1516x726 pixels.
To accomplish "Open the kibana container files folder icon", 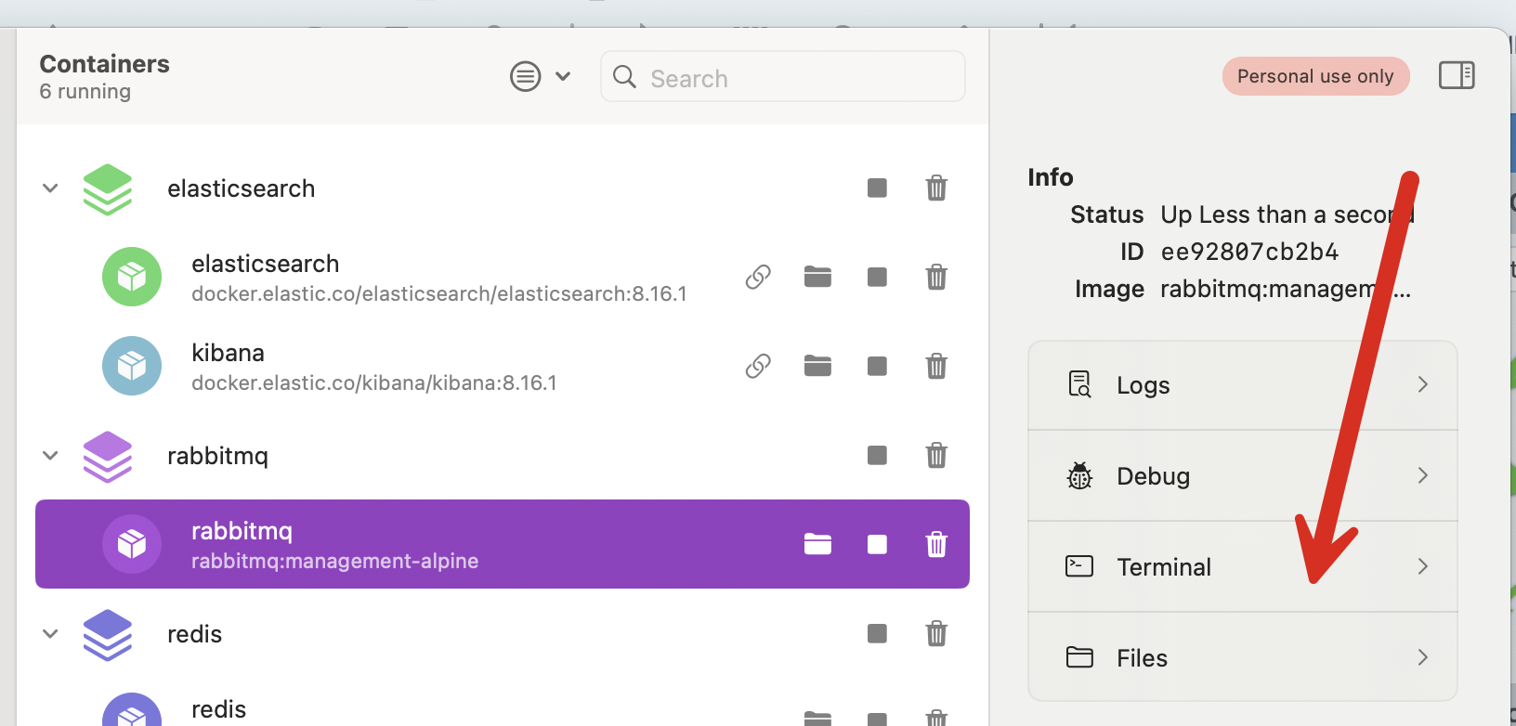I will pos(817,367).
